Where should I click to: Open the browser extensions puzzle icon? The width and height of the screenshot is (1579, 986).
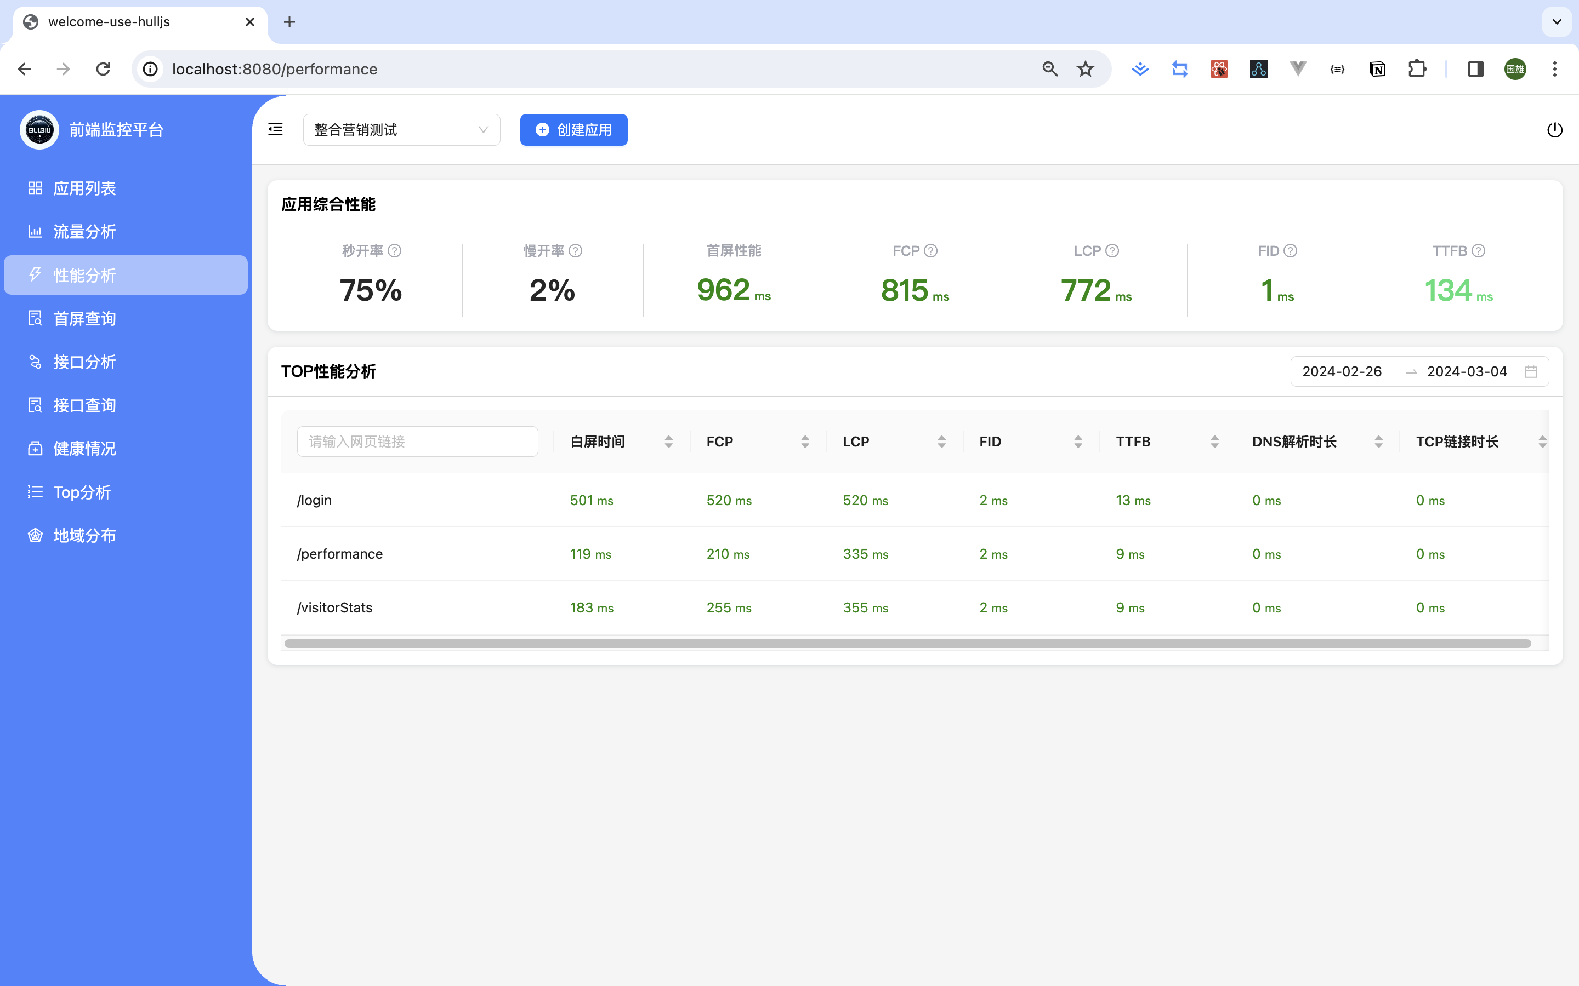(1417, 68)
